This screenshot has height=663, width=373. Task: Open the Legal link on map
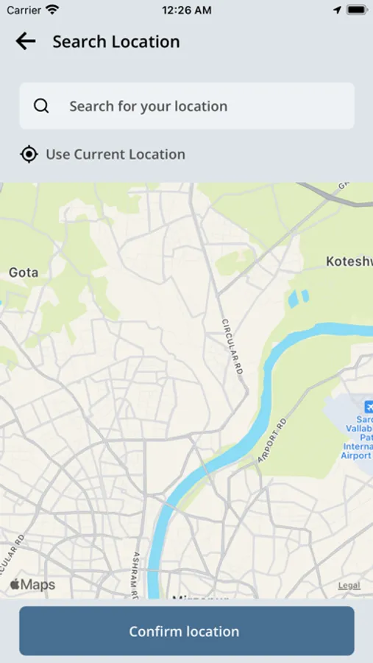point(349,586)
